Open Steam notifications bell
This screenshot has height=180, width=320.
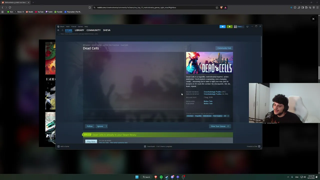tap(229, 26)
